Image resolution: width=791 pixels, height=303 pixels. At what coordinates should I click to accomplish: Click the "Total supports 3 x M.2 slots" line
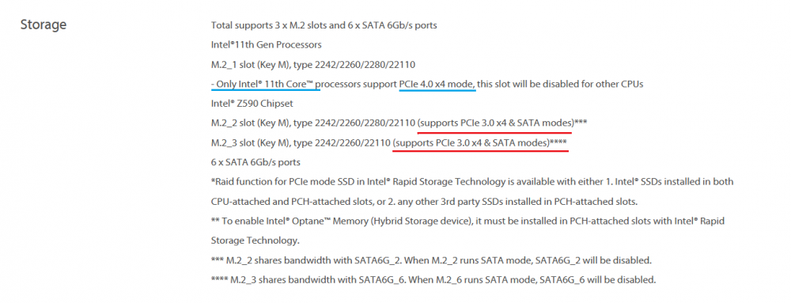(324, 25)
